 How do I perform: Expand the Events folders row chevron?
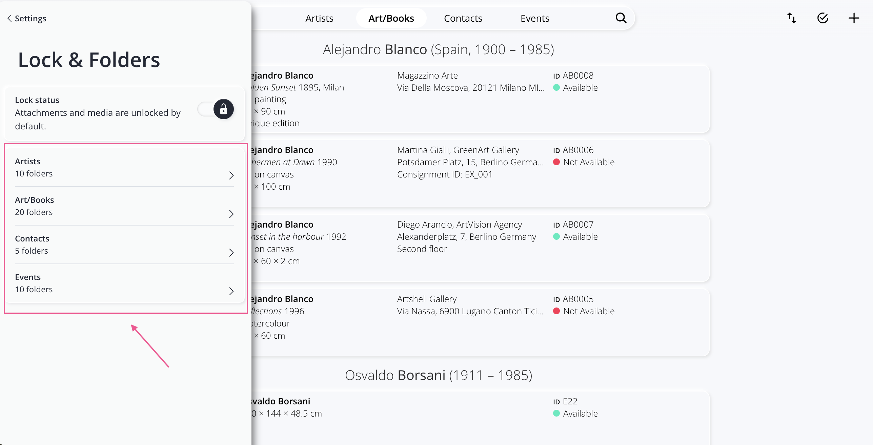pos(231,291)
